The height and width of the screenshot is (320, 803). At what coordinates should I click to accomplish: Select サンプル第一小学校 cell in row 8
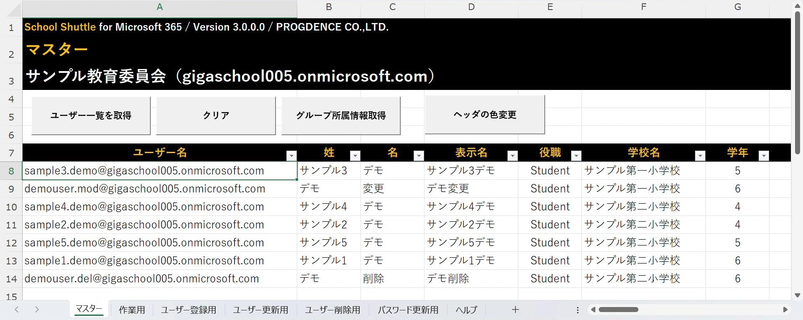pyautogui.click(x=643, y=171)
